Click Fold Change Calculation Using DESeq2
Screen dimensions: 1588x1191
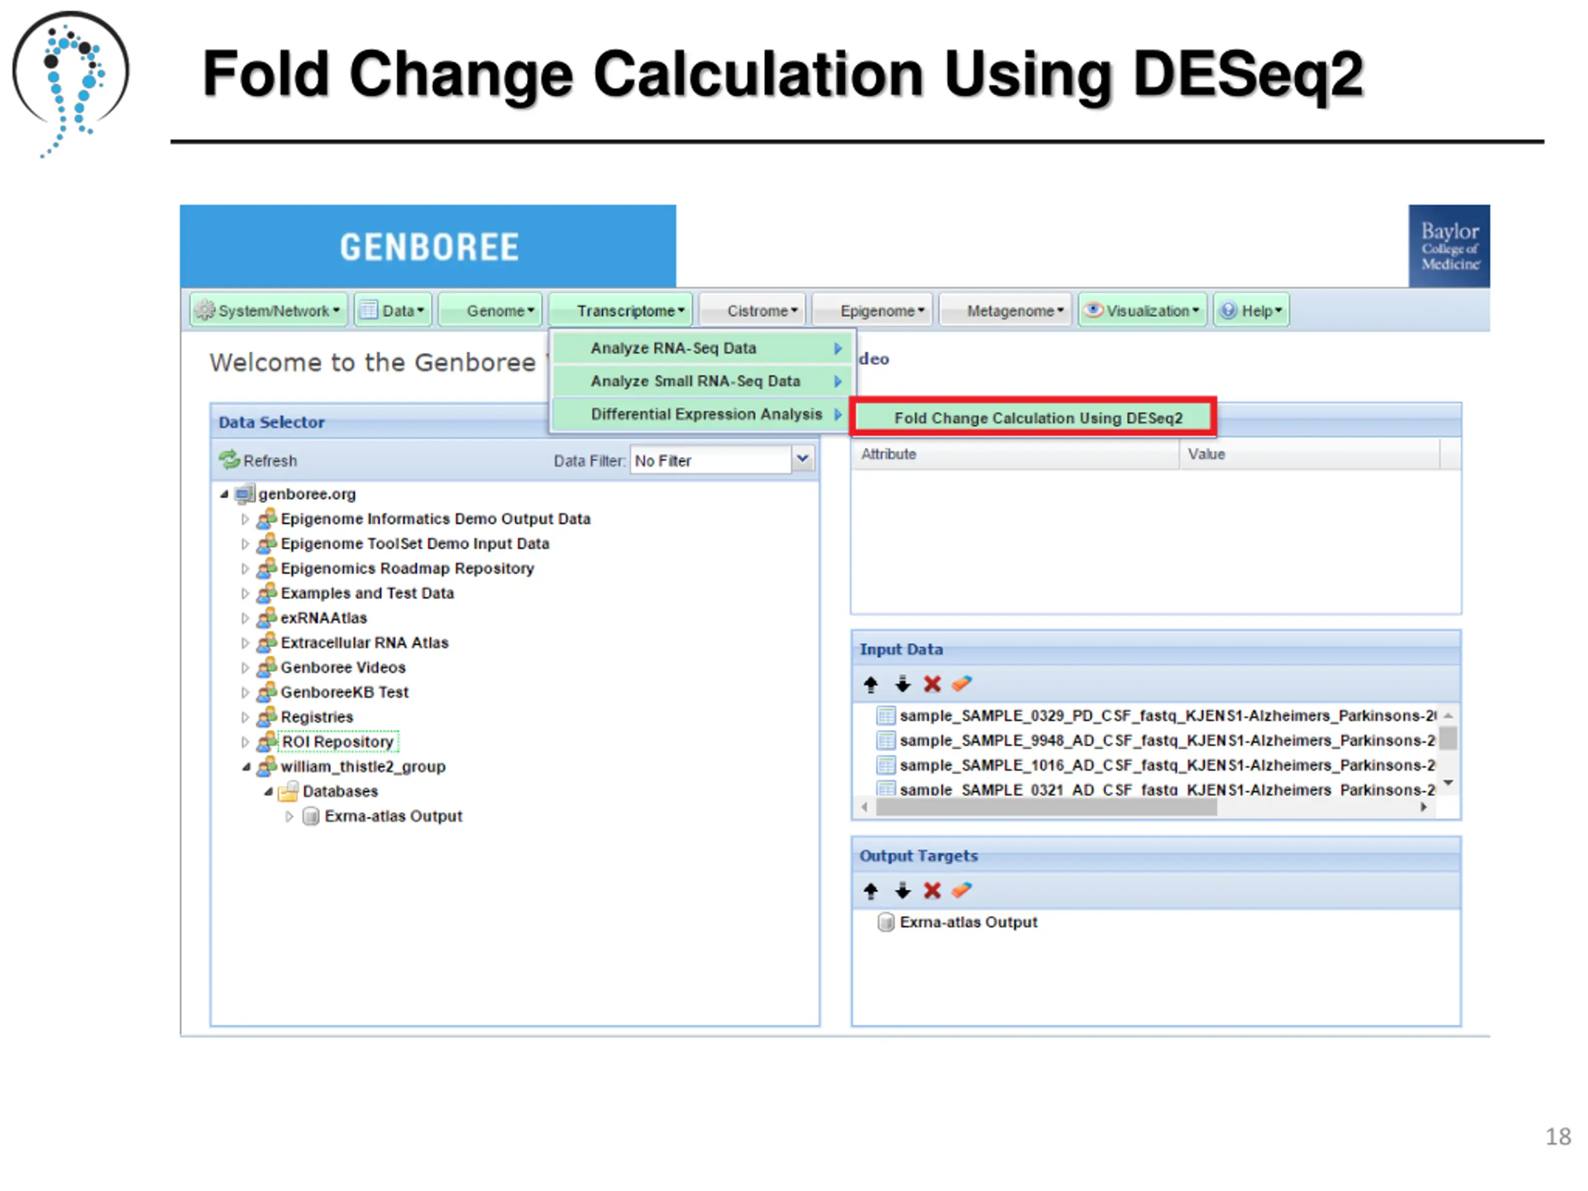tap(1033, 418)
